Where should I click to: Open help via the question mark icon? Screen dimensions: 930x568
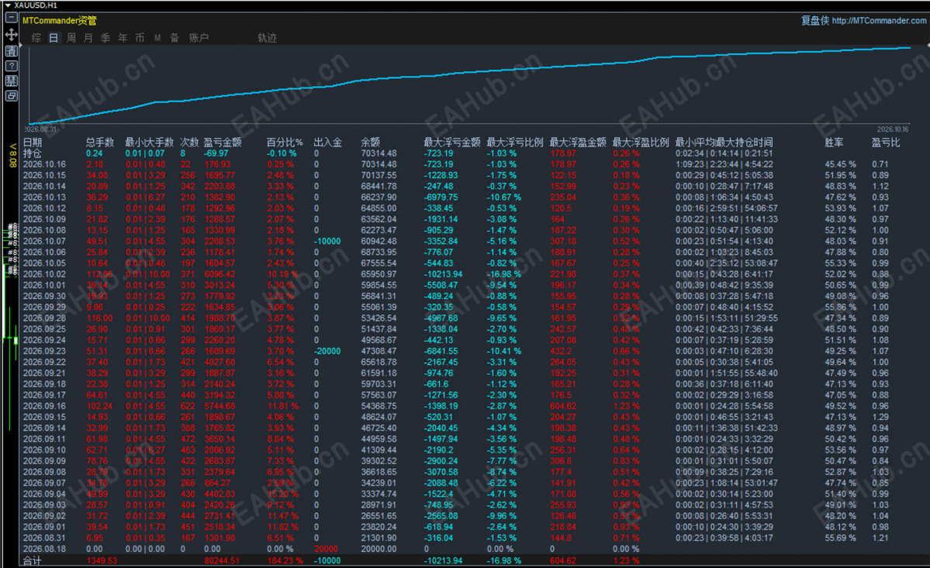[12, 66]
